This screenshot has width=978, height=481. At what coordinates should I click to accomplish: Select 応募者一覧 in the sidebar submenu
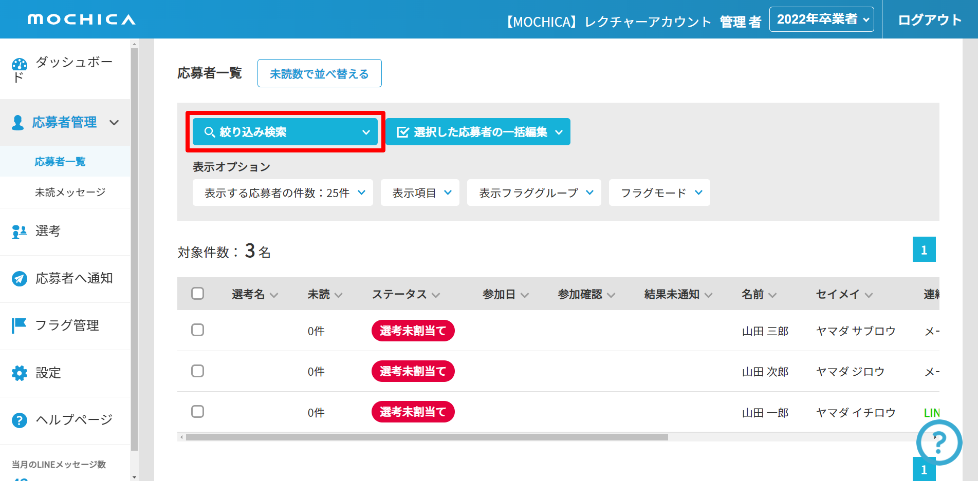pos(60,162)
